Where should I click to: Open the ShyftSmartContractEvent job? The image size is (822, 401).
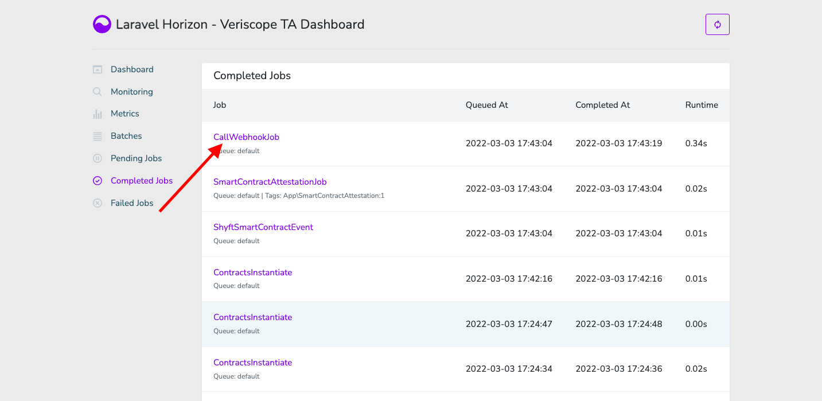pos(263,227)
